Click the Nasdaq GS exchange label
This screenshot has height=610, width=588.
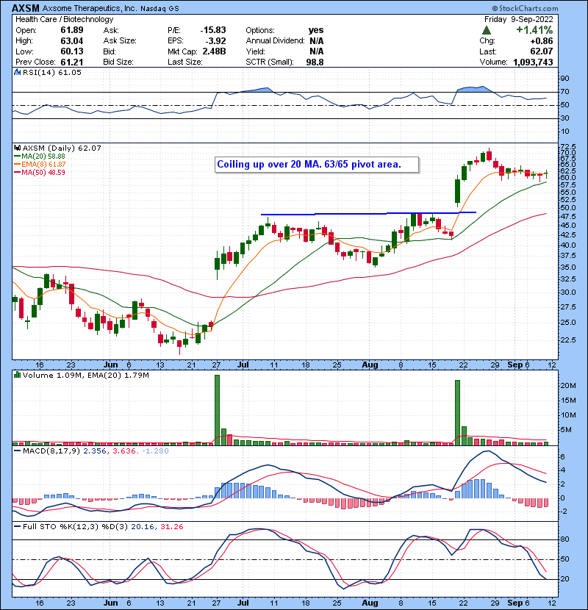pos(159,9)
